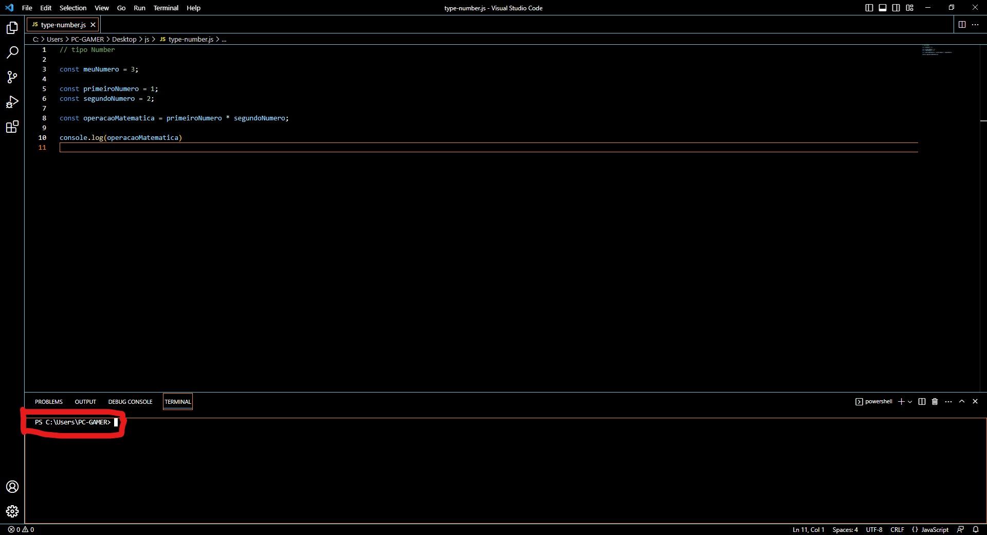Open notifications bell in status bar
The width and height of the screenshot is (987, 535).
(976, 529)
